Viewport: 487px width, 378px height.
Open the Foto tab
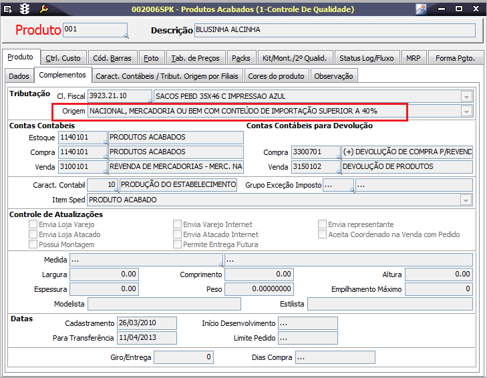[x=151, y=58]
